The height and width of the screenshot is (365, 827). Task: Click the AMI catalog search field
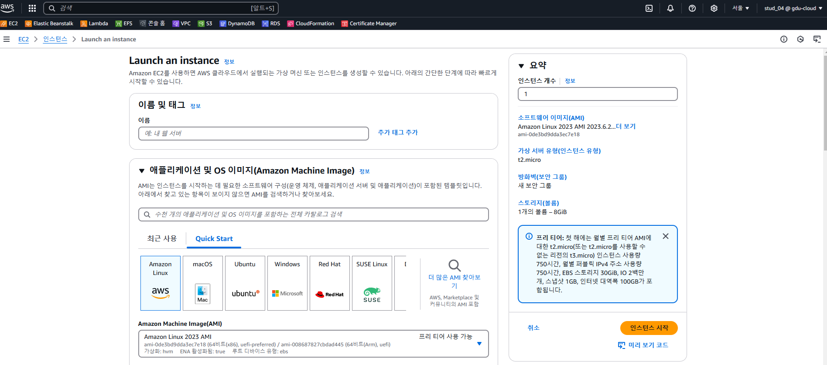coord(314,214)
